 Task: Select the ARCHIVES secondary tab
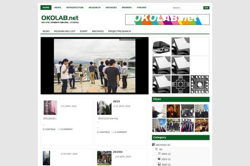tap(98, 31)
